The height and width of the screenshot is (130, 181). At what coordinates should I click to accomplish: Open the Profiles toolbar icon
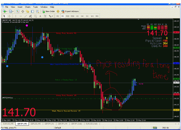coord(10,11)
